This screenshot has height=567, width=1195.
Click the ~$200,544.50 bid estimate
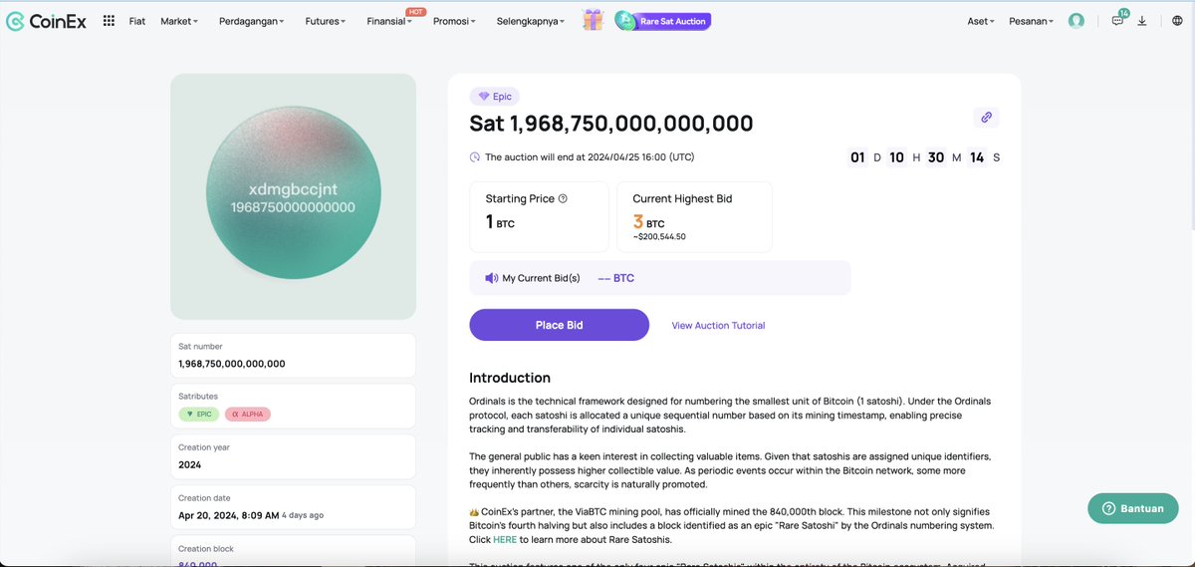tap(659, 237)
